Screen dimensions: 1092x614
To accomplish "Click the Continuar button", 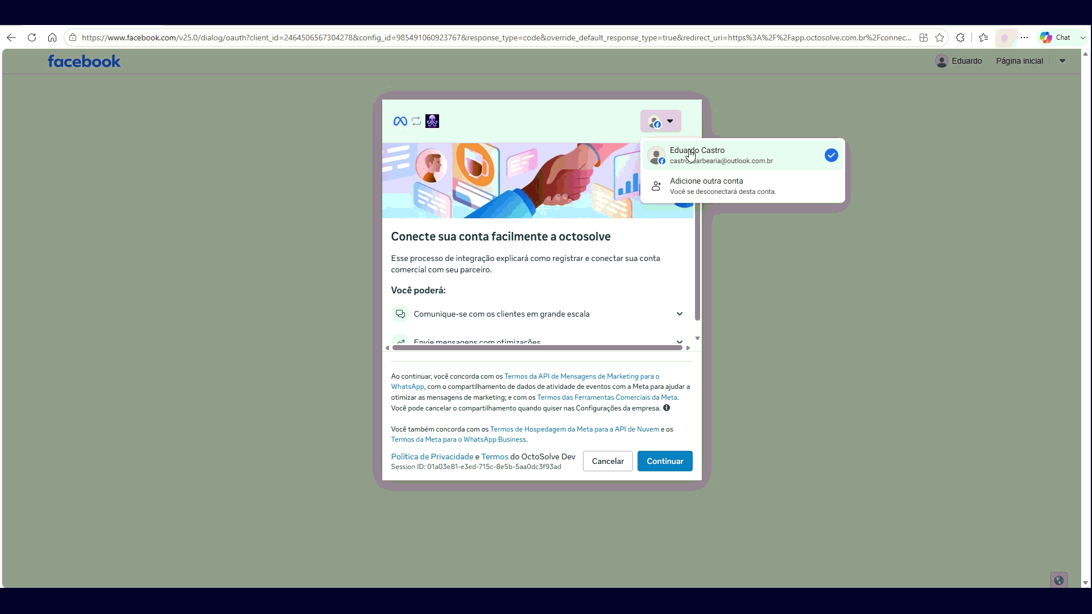I will (x=665, y=461).
